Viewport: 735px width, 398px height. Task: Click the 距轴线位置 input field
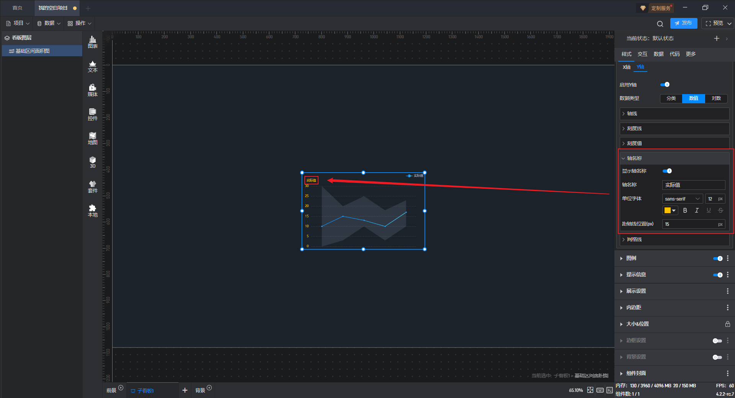[694, 224]
